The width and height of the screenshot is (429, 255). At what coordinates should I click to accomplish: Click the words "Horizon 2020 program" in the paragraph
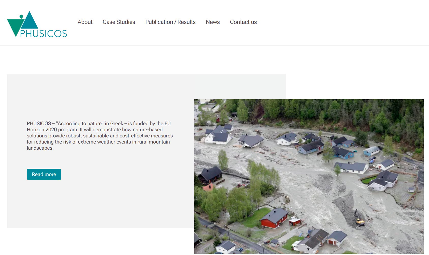[x=52, y=130]
